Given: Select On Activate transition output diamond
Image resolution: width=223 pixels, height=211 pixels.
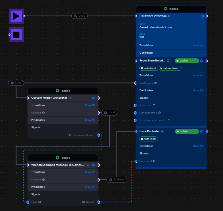Looking at the screenshot, I should pos(135,83).
